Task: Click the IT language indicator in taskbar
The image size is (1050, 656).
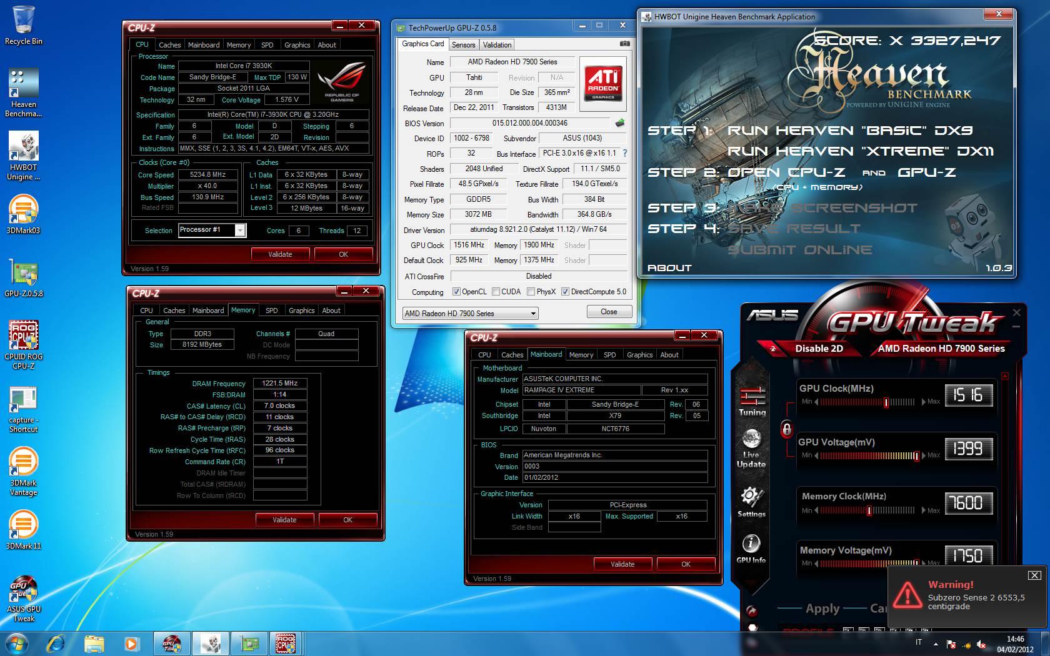Action: (919, 643)
